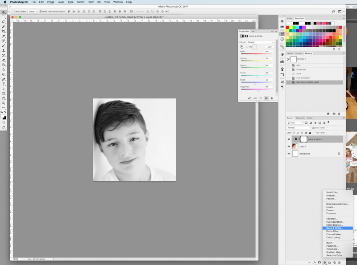This screenshot has width=357, height=265.
Task: Select the Magic Wand tool
Action: click(x=4, y=27)
